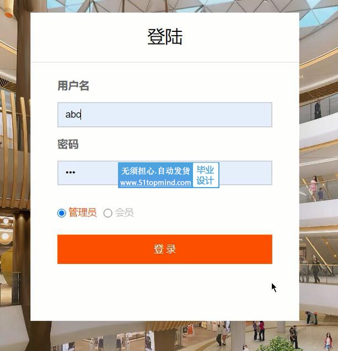Select the 管理员 radio button
Image resolution: width=338 pixels, height=351 pixels.
point(61,213)
